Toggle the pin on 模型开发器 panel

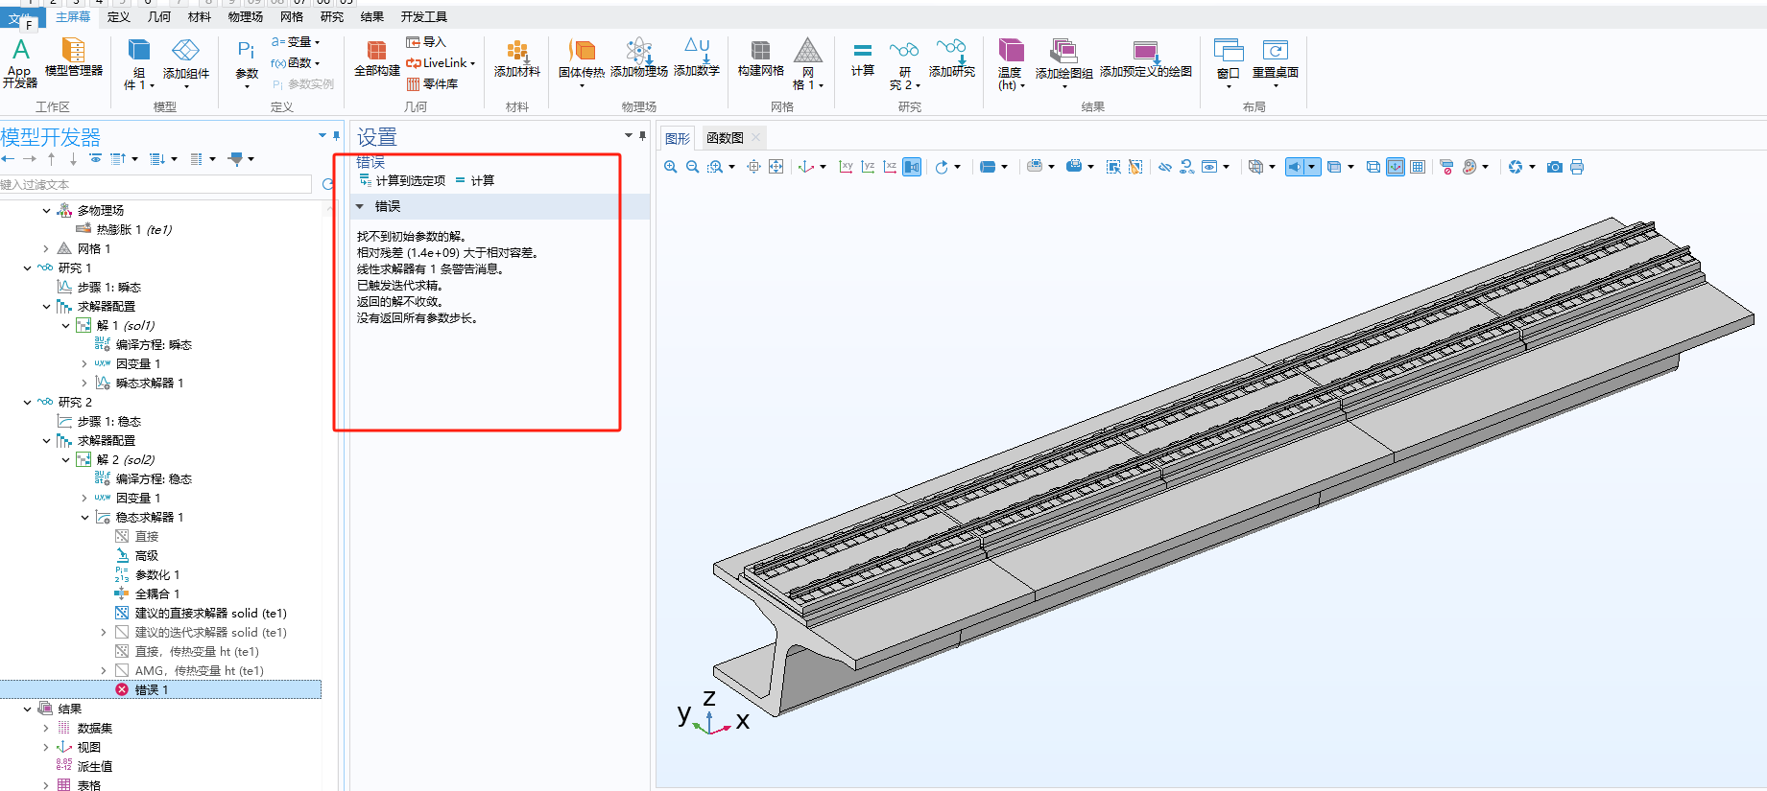pyautogui.click(x=336, y=136)
